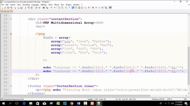Click the vertical scrollbar down arrow
This screenshot has width=190, height=106.
click(x=189, y=93)
